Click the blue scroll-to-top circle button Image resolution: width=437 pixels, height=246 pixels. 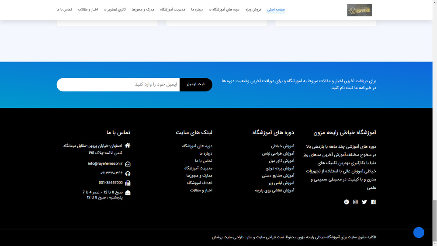tap(419, 232)
